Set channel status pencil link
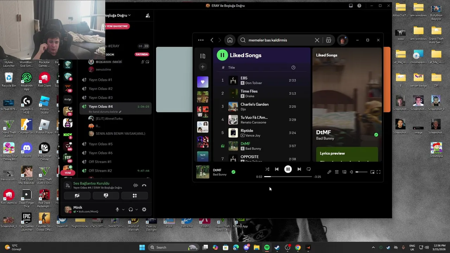 click(x=105, y=112)
